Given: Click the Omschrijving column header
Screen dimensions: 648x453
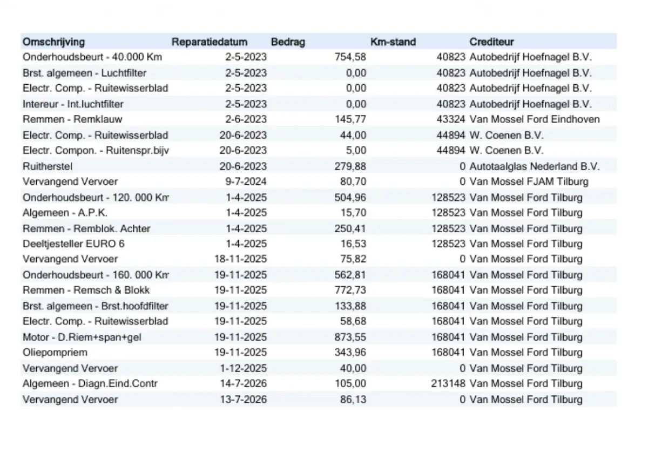Looking at the screenshot, I should click(53, 42).
